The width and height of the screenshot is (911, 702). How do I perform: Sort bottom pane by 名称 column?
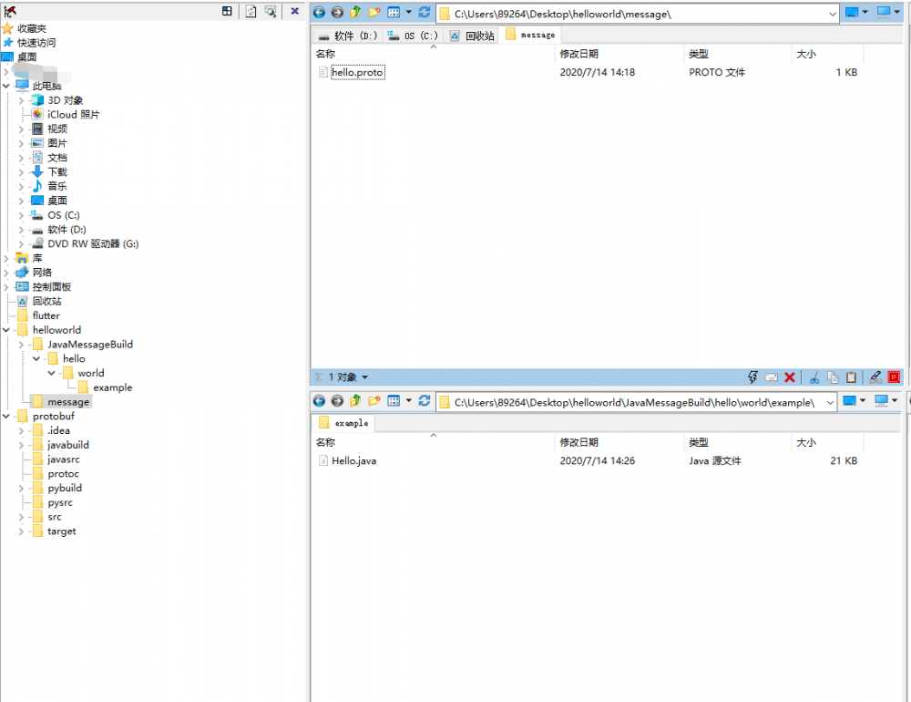pyautogui.click(x=325, y=442)
